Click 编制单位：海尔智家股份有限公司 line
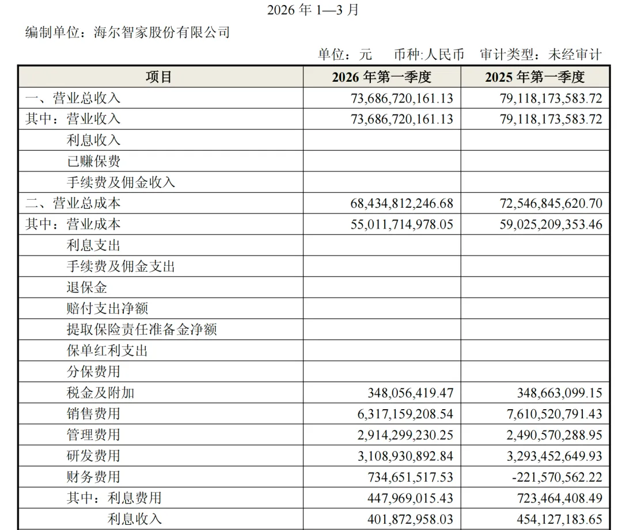 click(x=128, y=32)
